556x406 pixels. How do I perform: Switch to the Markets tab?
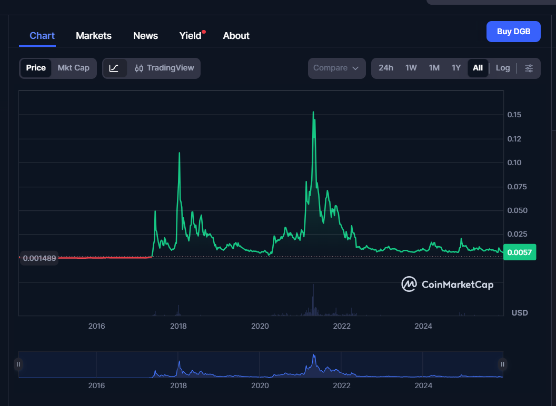(93, 35)
